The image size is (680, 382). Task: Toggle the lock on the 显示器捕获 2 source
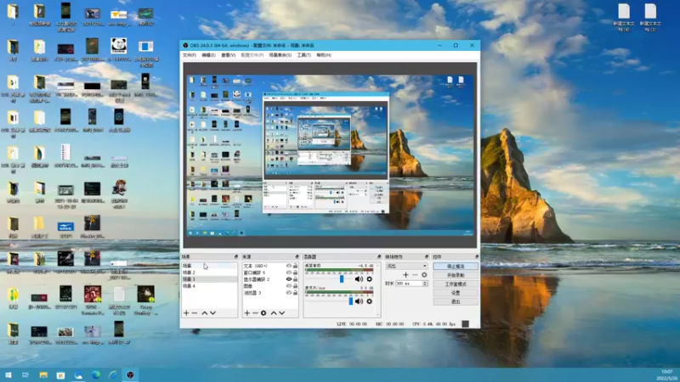pyautogui.click(x=295, y=279)
